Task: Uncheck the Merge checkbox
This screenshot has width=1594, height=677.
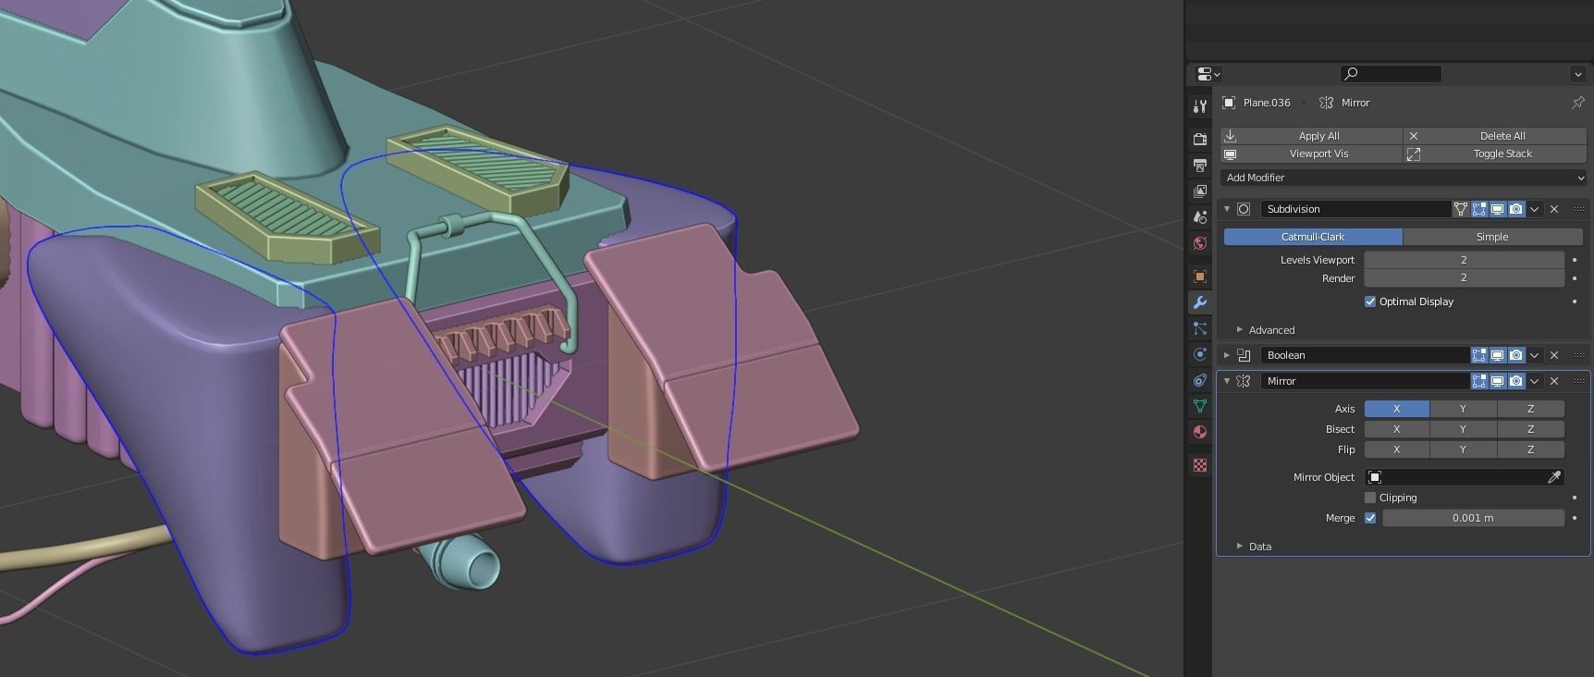Action: click(x=1370, y=518)
